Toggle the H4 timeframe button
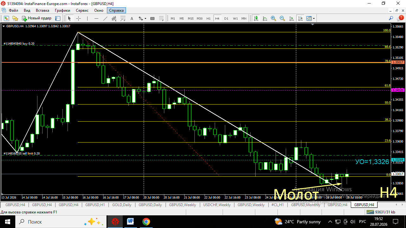 (217, 18)
